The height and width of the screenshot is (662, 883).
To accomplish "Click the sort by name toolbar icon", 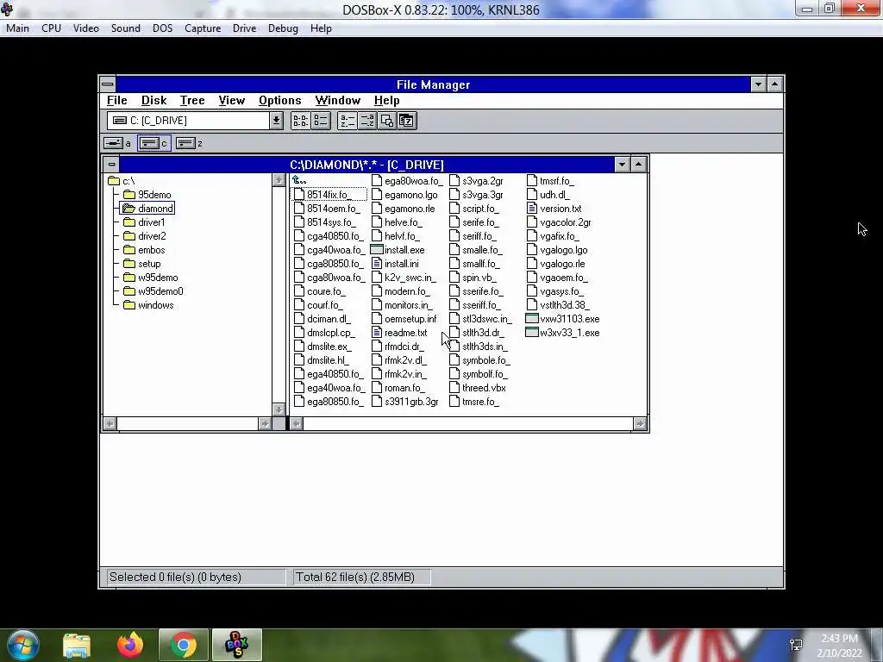I will [x=347, y=121].
